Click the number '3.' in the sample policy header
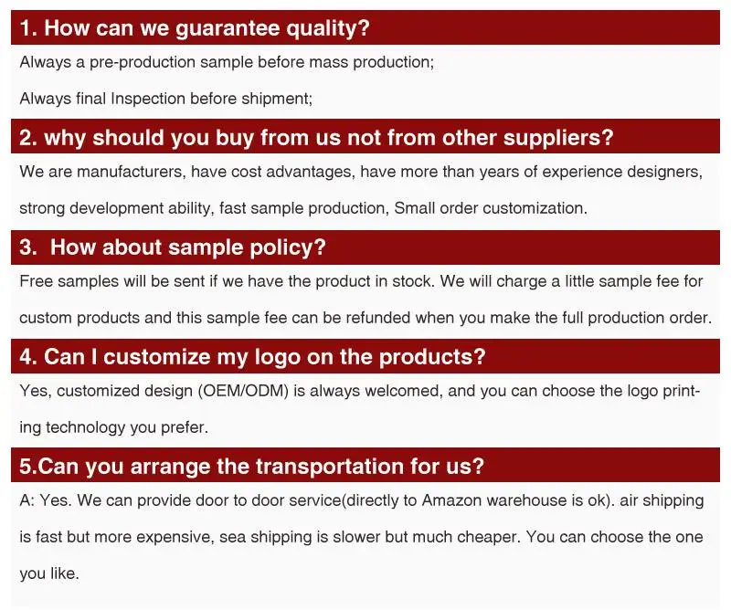 [28, 247]
